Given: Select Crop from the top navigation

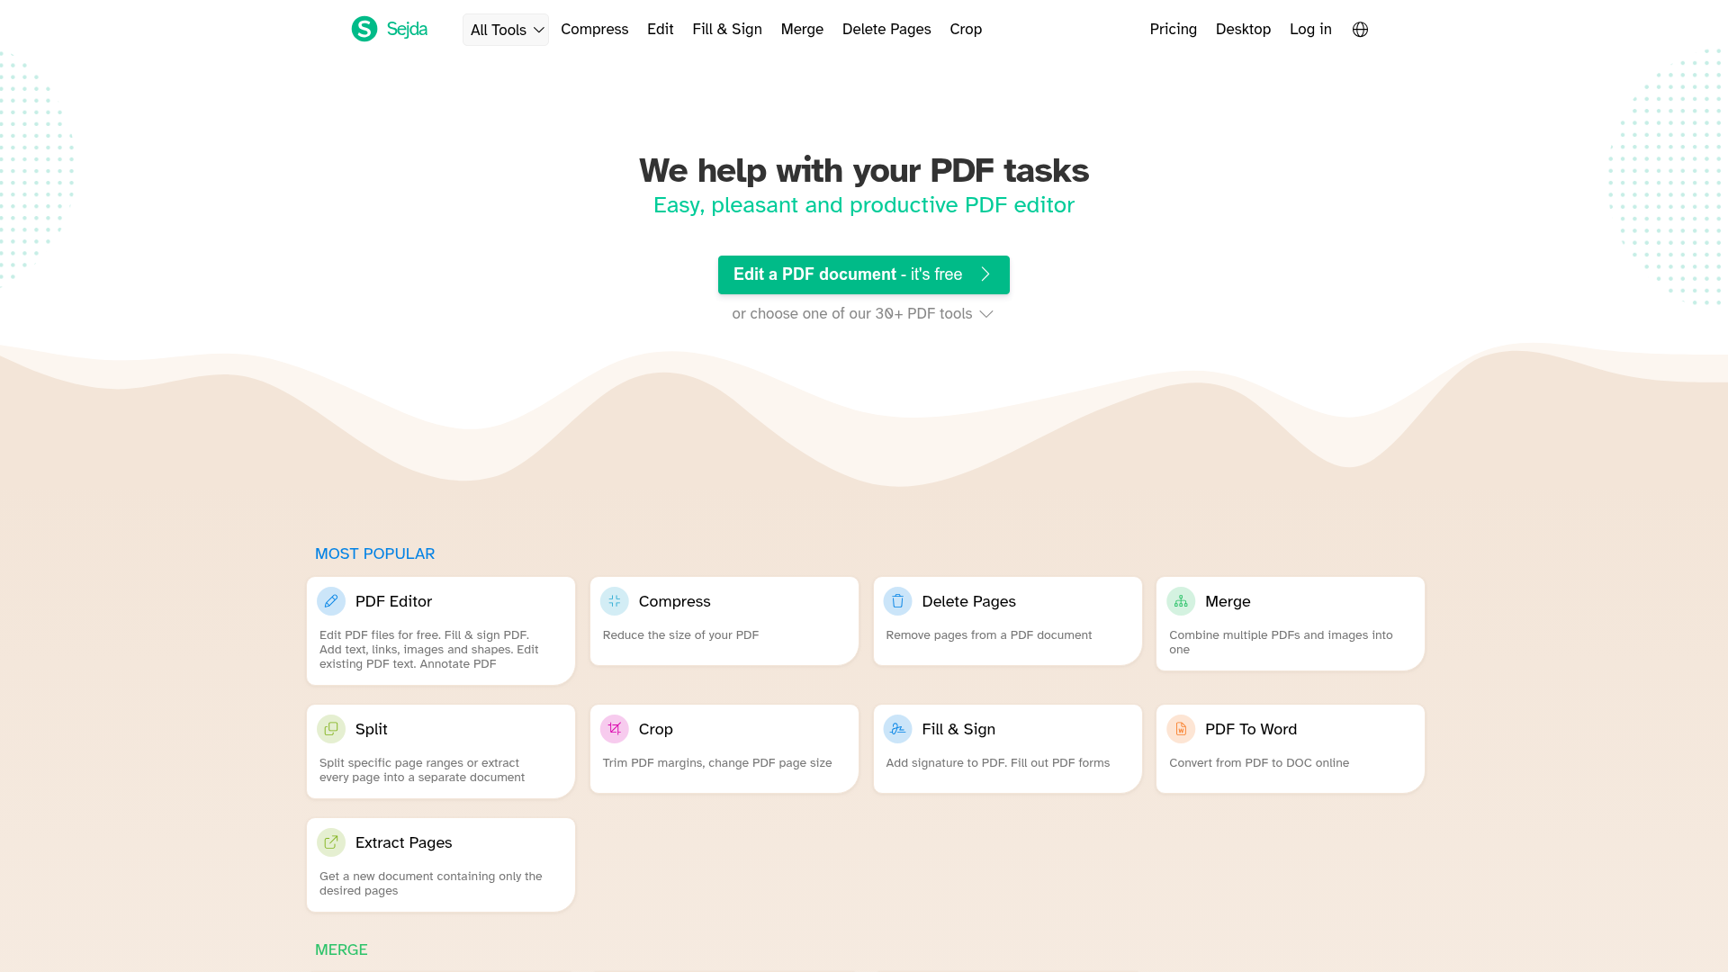Looking at the screenshot, I should pyautogui.click(x=966, y=29).
